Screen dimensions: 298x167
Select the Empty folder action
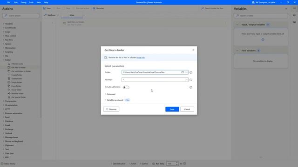17,83
